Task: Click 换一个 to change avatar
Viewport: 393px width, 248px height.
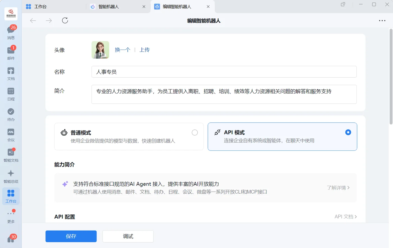Action: [x=122, y=50]
